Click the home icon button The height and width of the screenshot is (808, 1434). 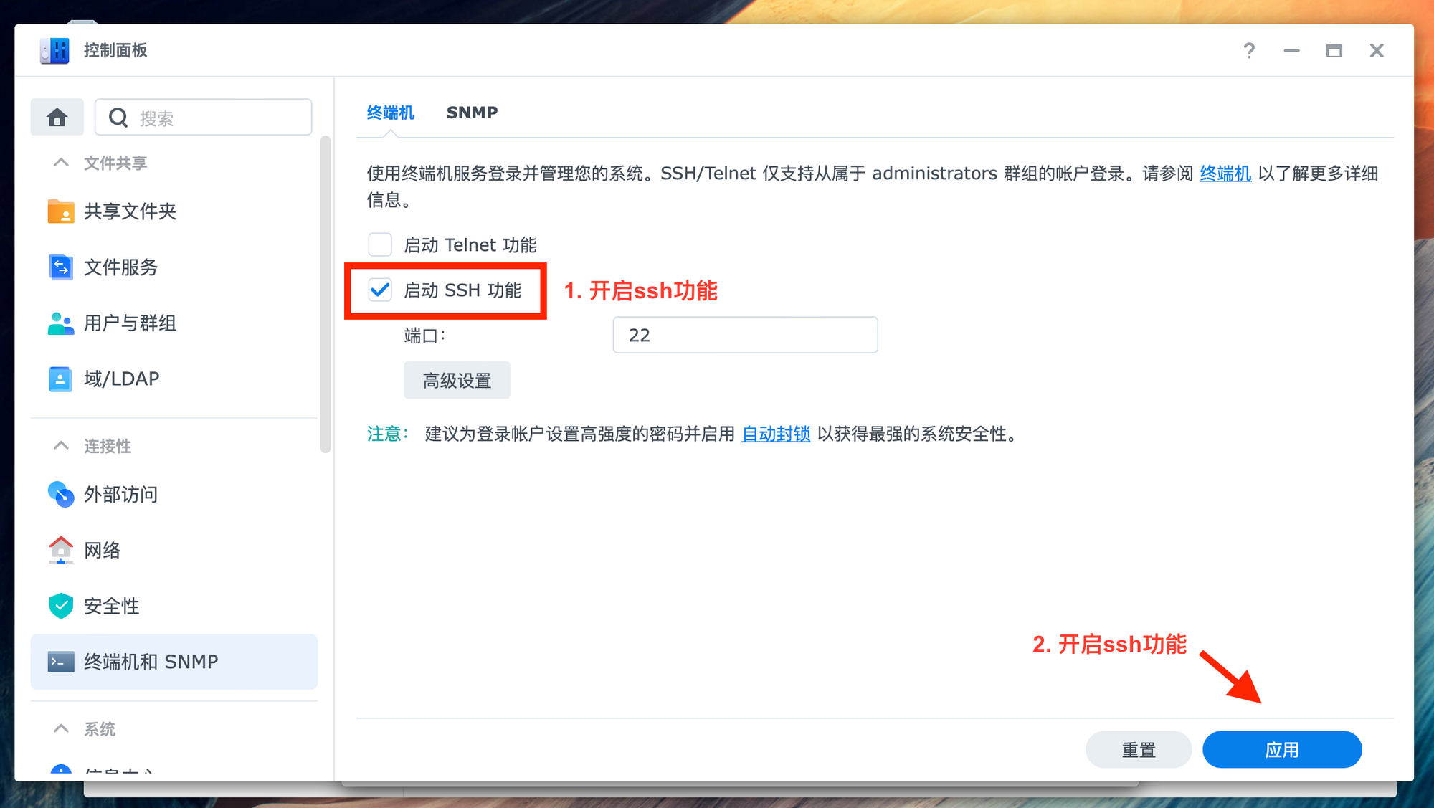(57, 117)
